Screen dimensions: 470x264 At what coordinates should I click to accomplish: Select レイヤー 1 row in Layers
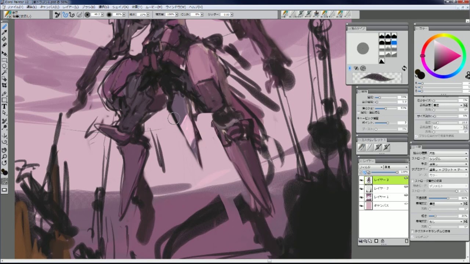[383, 197]
